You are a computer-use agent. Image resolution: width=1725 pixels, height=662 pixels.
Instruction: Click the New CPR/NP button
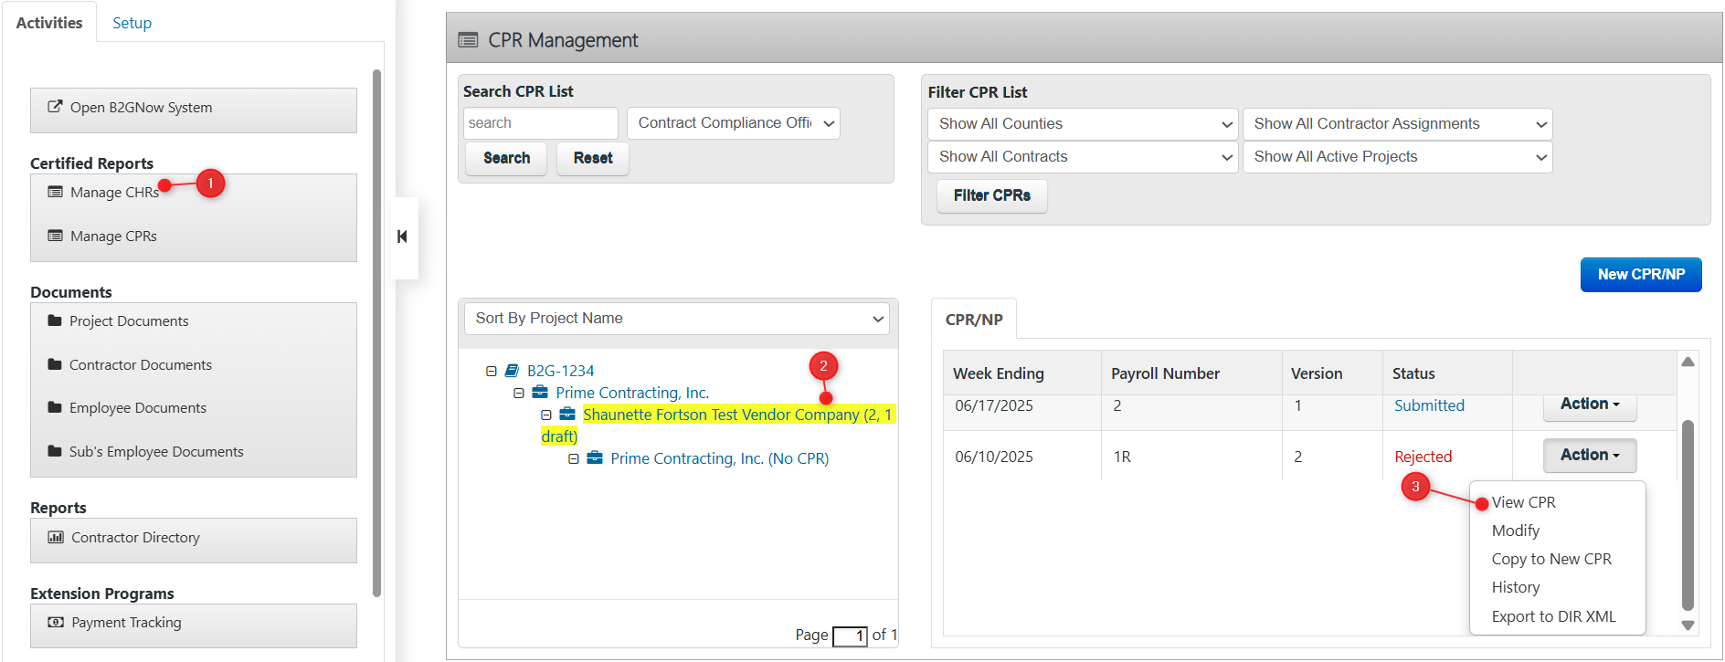point(1641,275)
